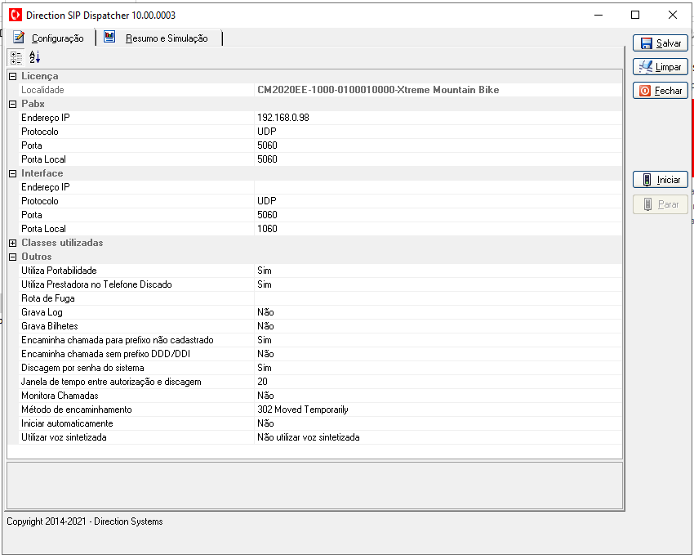Select the 302 Moved Temporarily method value
Viewport: 694px width, 555px height.
pos(438,410)
